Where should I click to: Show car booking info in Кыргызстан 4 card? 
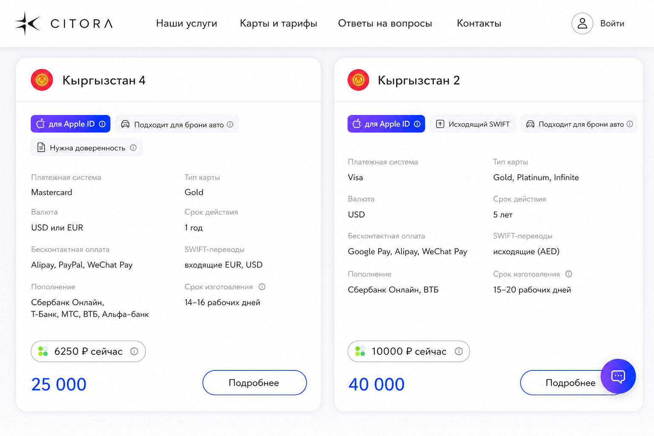click(230, 124)
